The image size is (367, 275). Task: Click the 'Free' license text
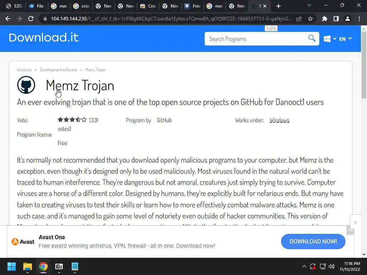coord(62,143)
